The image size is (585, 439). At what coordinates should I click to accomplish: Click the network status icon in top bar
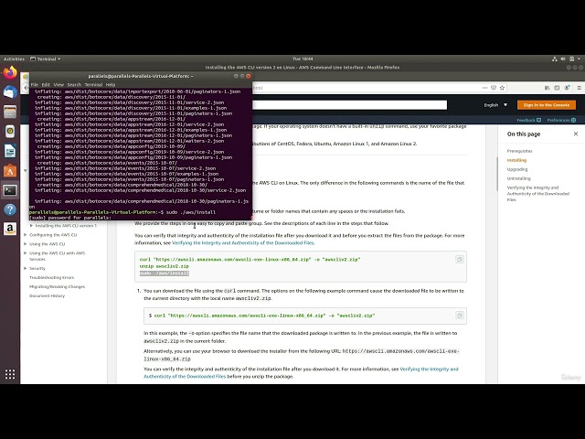[555, 59]
